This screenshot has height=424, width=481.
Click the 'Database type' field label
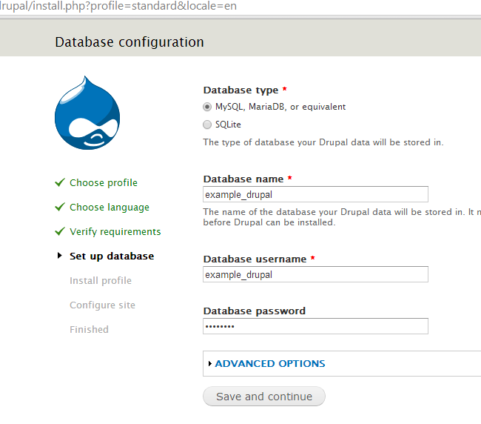[240, 90]
